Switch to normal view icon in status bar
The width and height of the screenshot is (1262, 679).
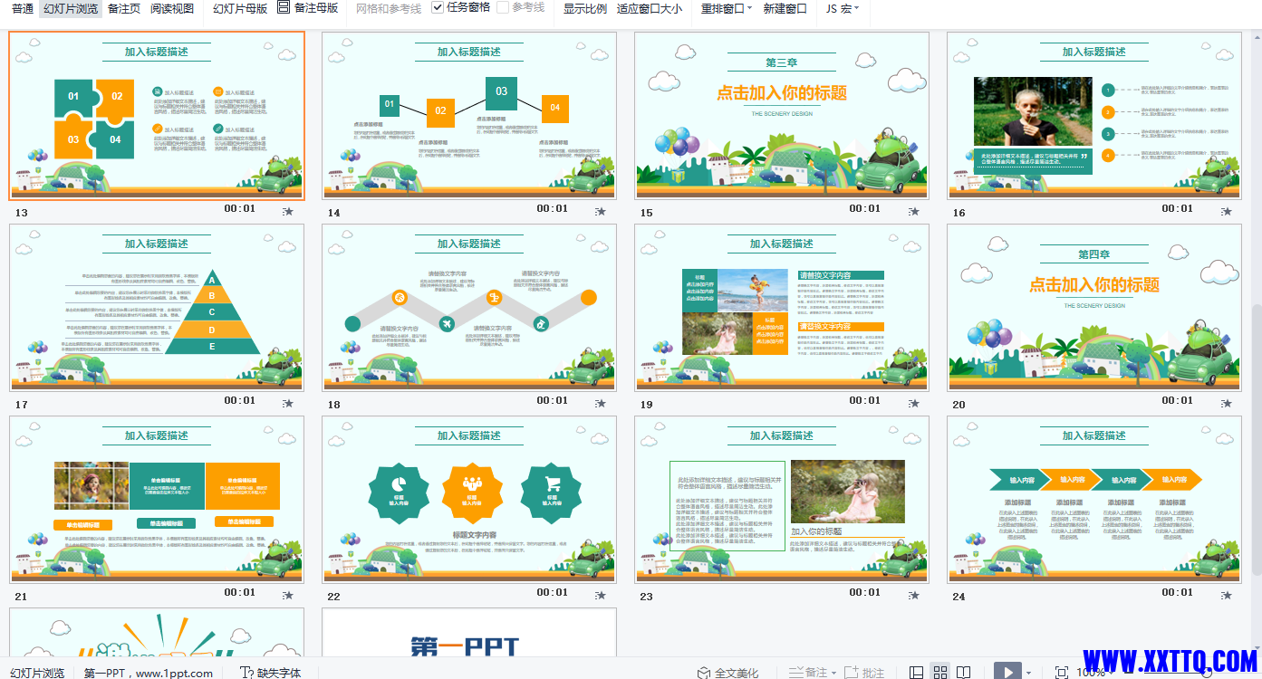(x=916, y=673)
